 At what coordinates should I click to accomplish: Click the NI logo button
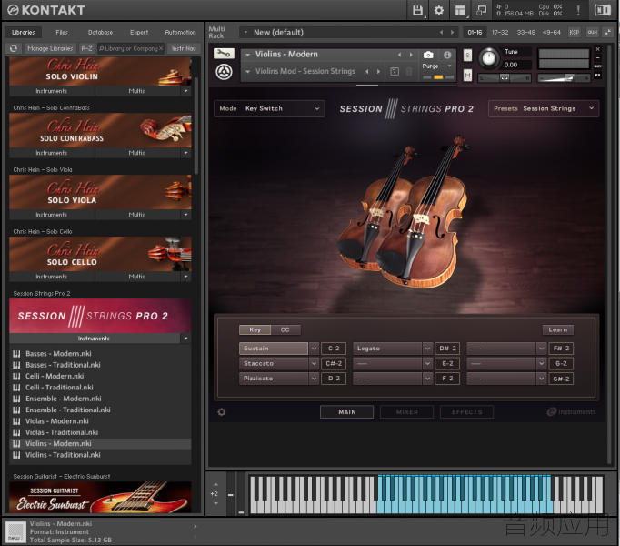click(603, 10)
